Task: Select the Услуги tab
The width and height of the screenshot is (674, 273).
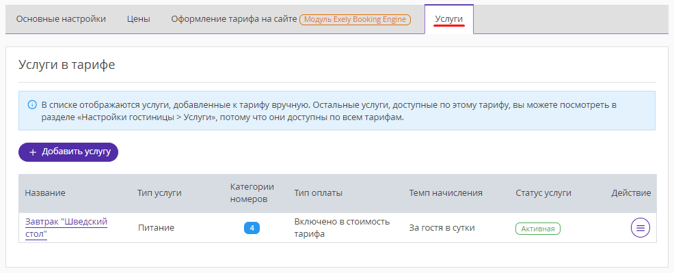Action: 448,19
